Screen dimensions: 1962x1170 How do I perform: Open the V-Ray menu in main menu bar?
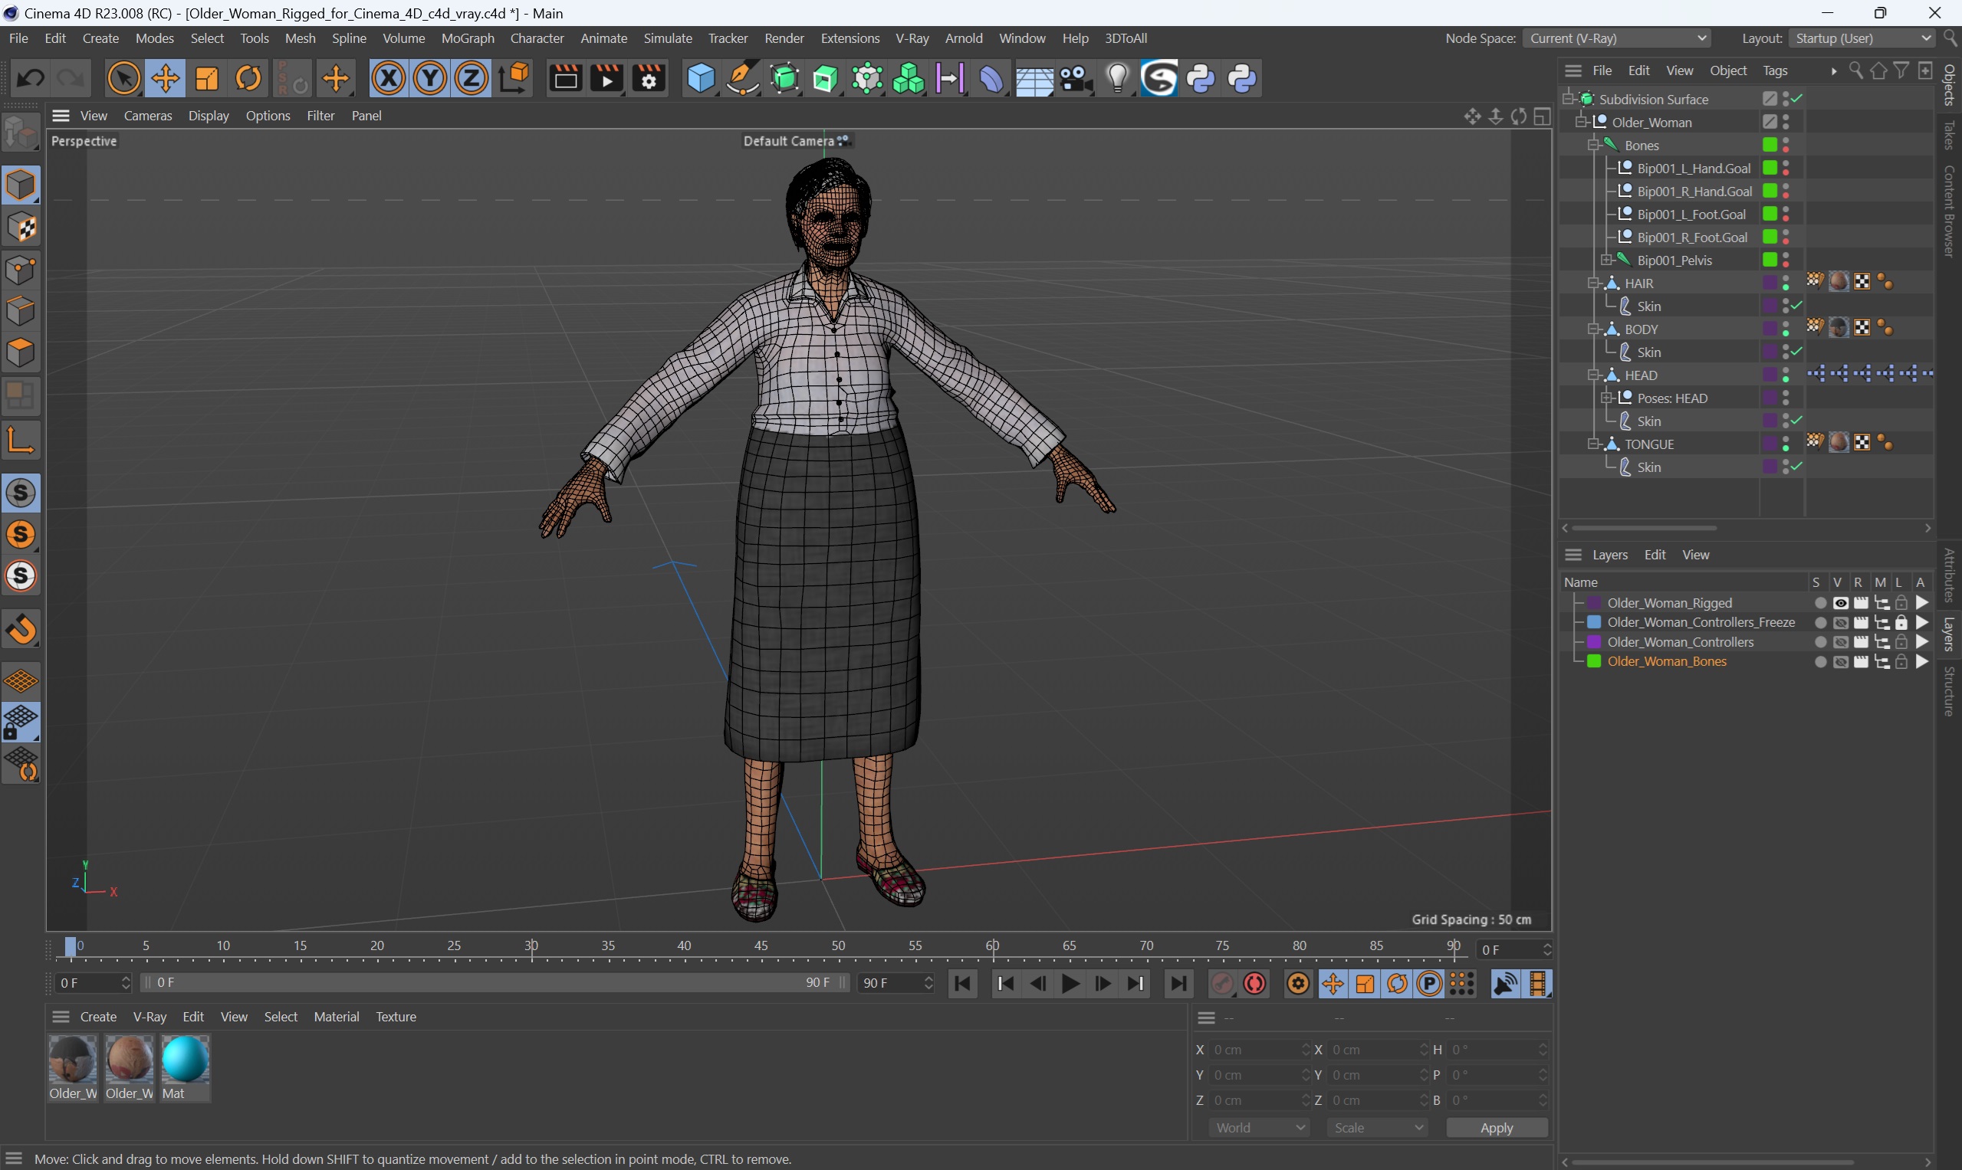tap(912, 38)
